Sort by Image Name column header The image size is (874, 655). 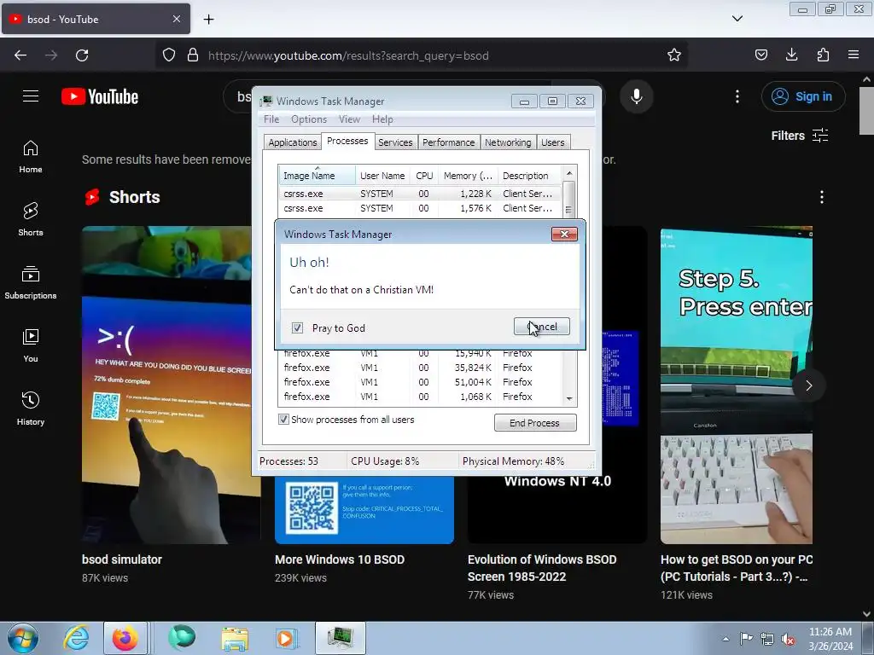pyautogui.click(x=317, y=176)
